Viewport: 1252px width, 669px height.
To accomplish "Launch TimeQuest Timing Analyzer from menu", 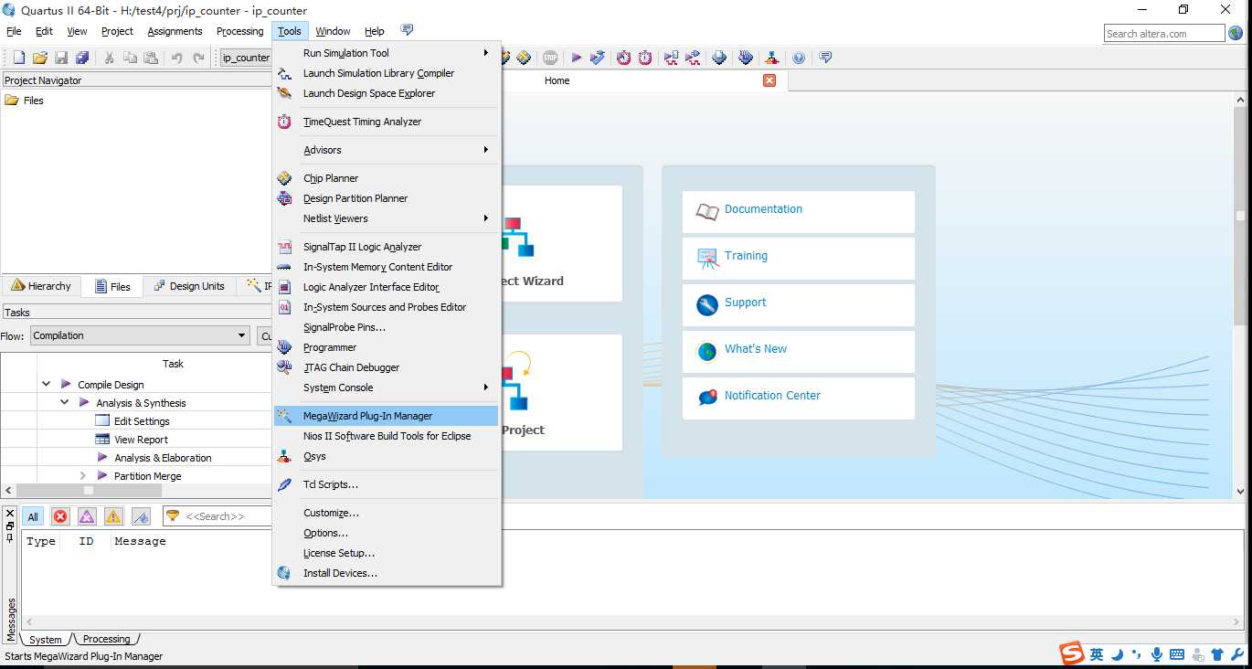I will coord(387,122).
